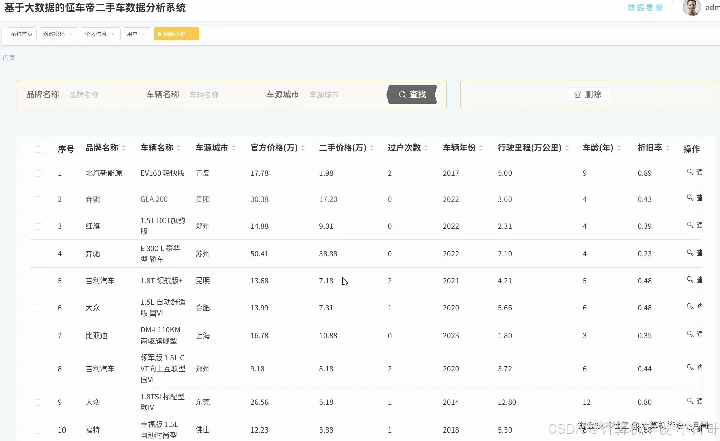Check the checkbox on the 吉利汽车 1.8T row
720x441 pixels.
38,281
